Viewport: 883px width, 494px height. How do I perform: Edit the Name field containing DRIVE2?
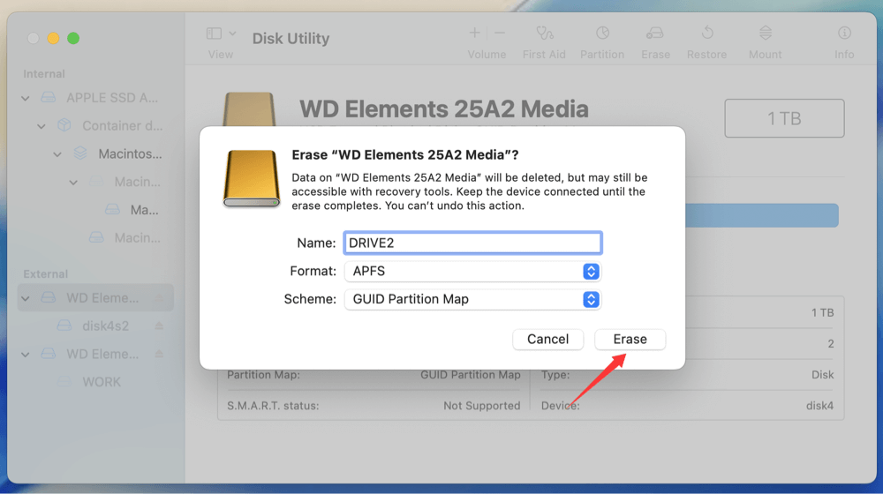(472, 243)
